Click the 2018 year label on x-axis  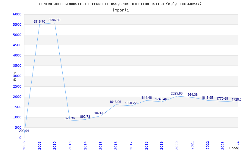coord(146,145)
